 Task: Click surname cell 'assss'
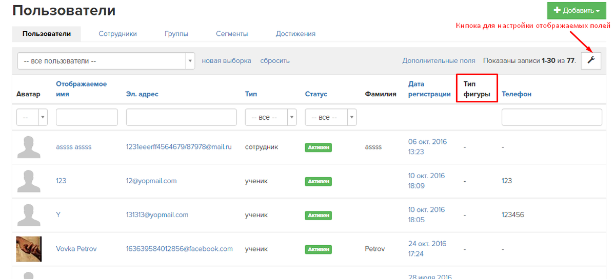373,147
